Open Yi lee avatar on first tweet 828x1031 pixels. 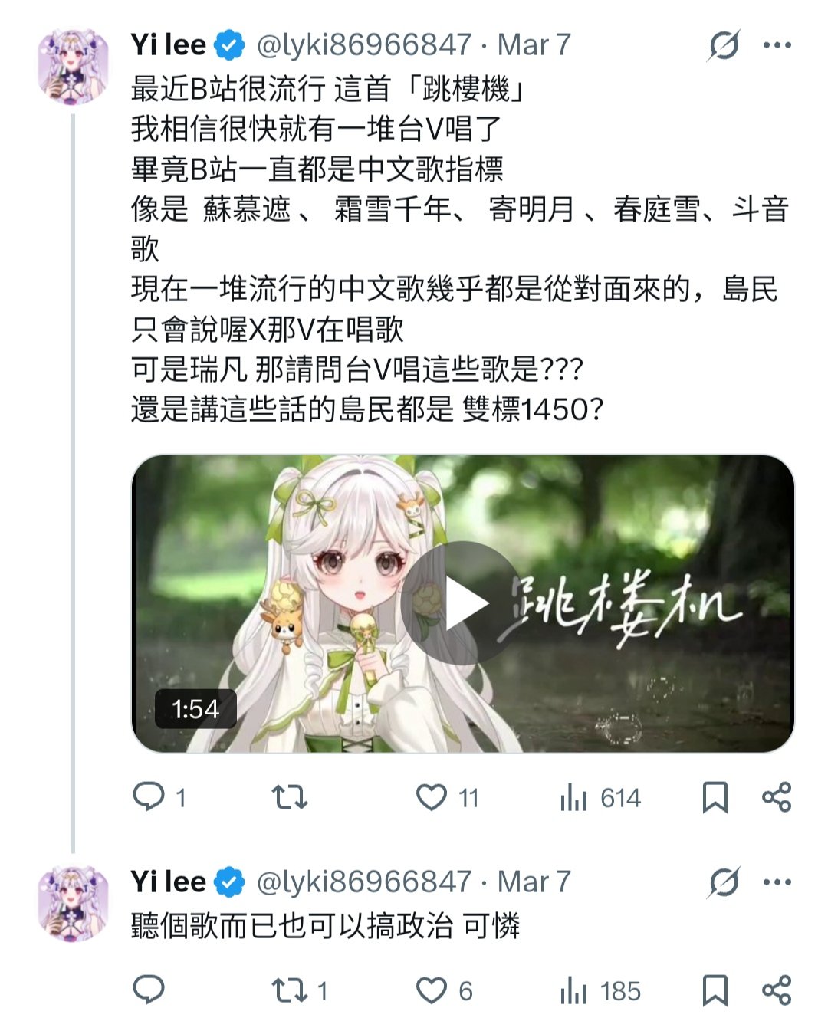click(x=73, y=65)
